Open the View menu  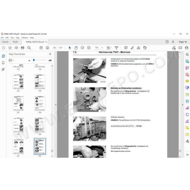[x=12, y=38]
